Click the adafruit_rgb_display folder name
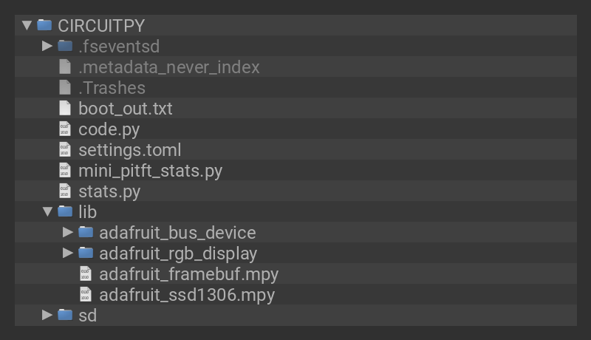591x340 pixels. pos(178,253)
